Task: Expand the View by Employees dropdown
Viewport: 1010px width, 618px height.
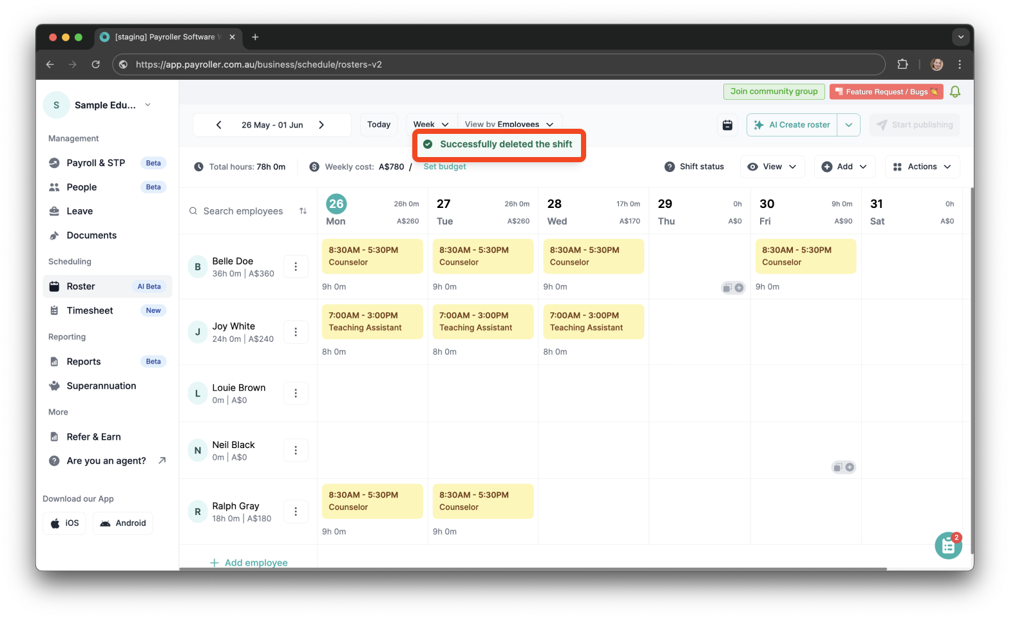Action: pyautogui.click(x=509, y=124)
